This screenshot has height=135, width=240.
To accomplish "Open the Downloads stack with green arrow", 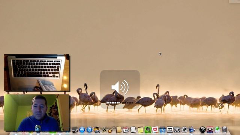I will click(217, 130).
